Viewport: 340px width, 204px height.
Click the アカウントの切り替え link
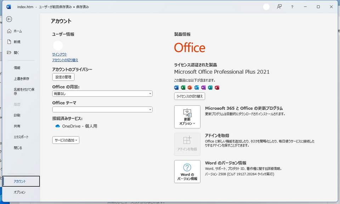point(65,60)
